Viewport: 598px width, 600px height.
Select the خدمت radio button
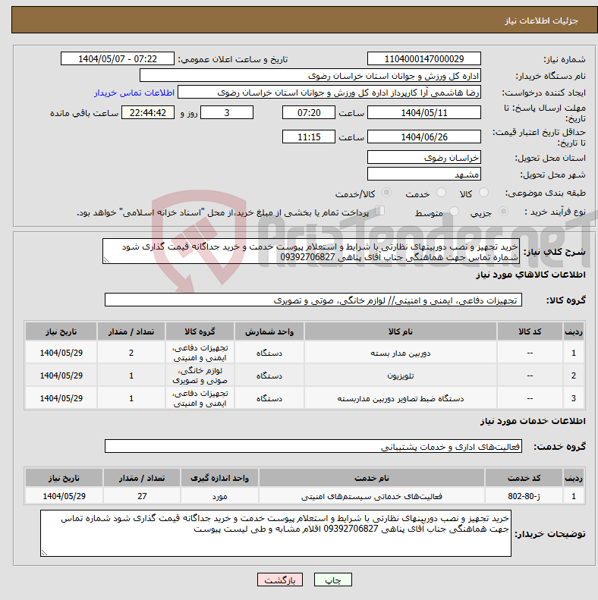pos(441,193)
